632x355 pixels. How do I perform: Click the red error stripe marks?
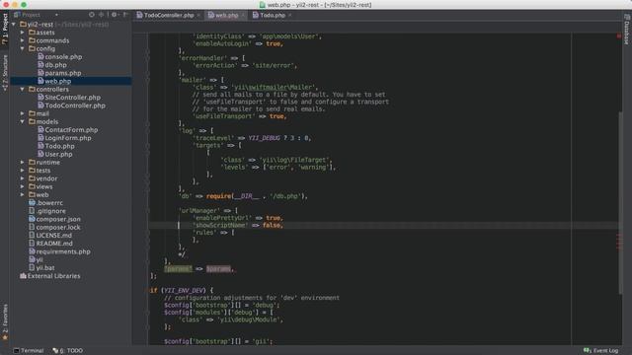tap(619, 241)
